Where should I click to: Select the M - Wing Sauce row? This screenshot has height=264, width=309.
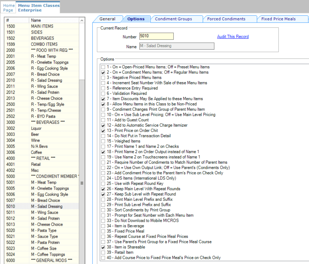(x=42, y=212)
